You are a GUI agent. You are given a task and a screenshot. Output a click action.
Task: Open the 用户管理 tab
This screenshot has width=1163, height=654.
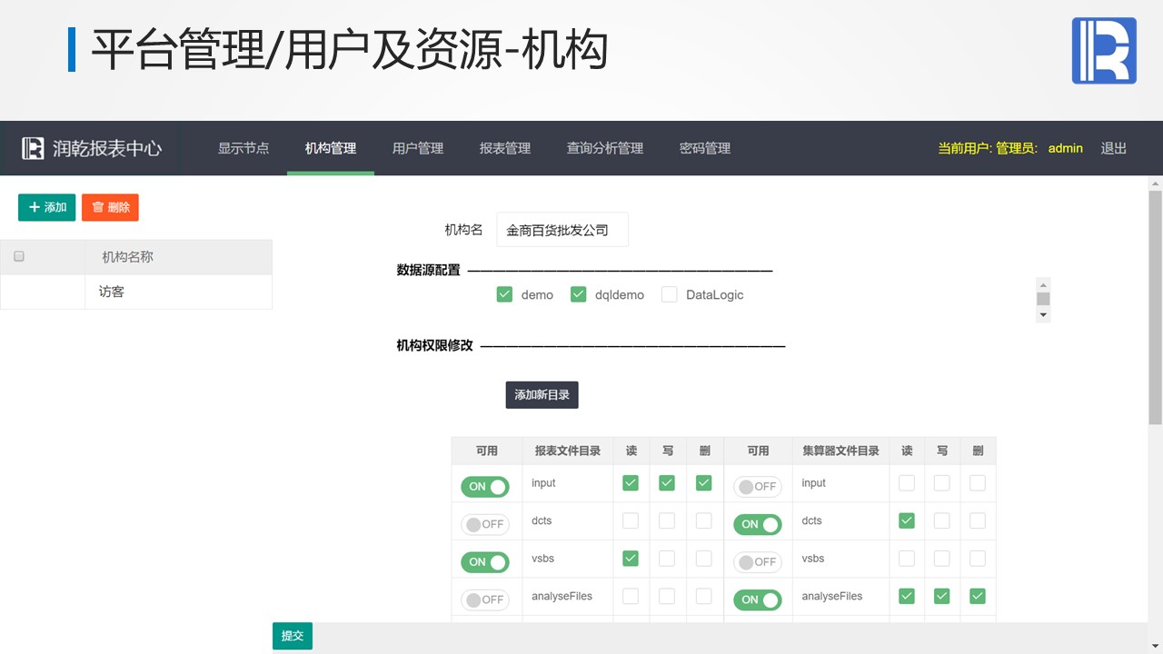417,148
